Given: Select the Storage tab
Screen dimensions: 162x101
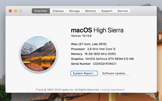Looking at the screenshot, I should [74, 11].
